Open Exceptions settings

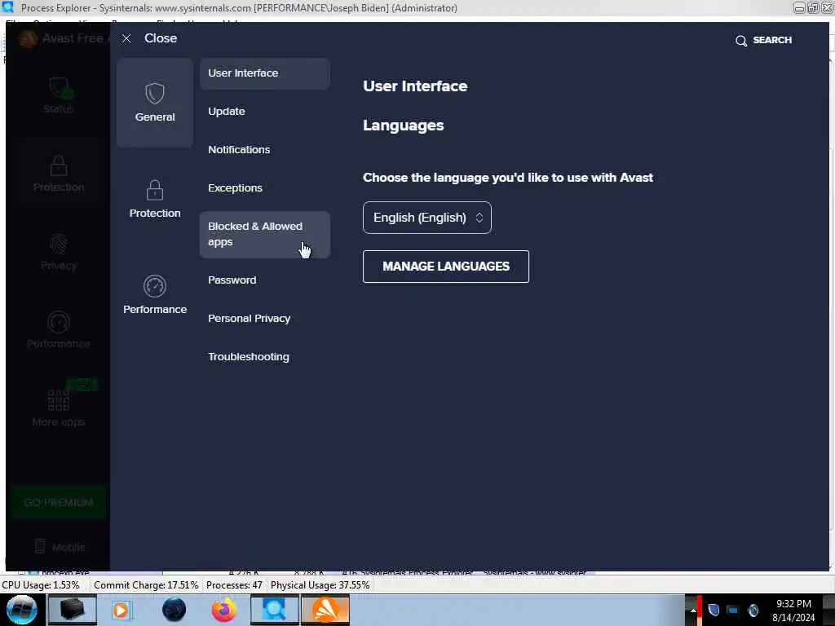265,188
